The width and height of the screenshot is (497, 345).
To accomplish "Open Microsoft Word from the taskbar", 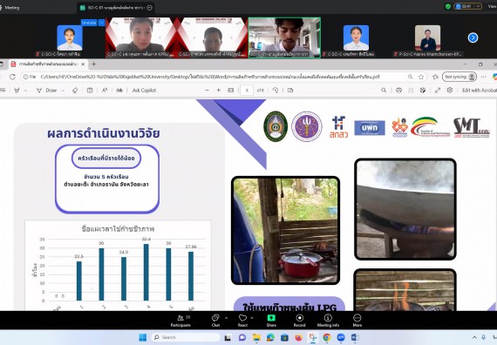I will tap(355, 337).
